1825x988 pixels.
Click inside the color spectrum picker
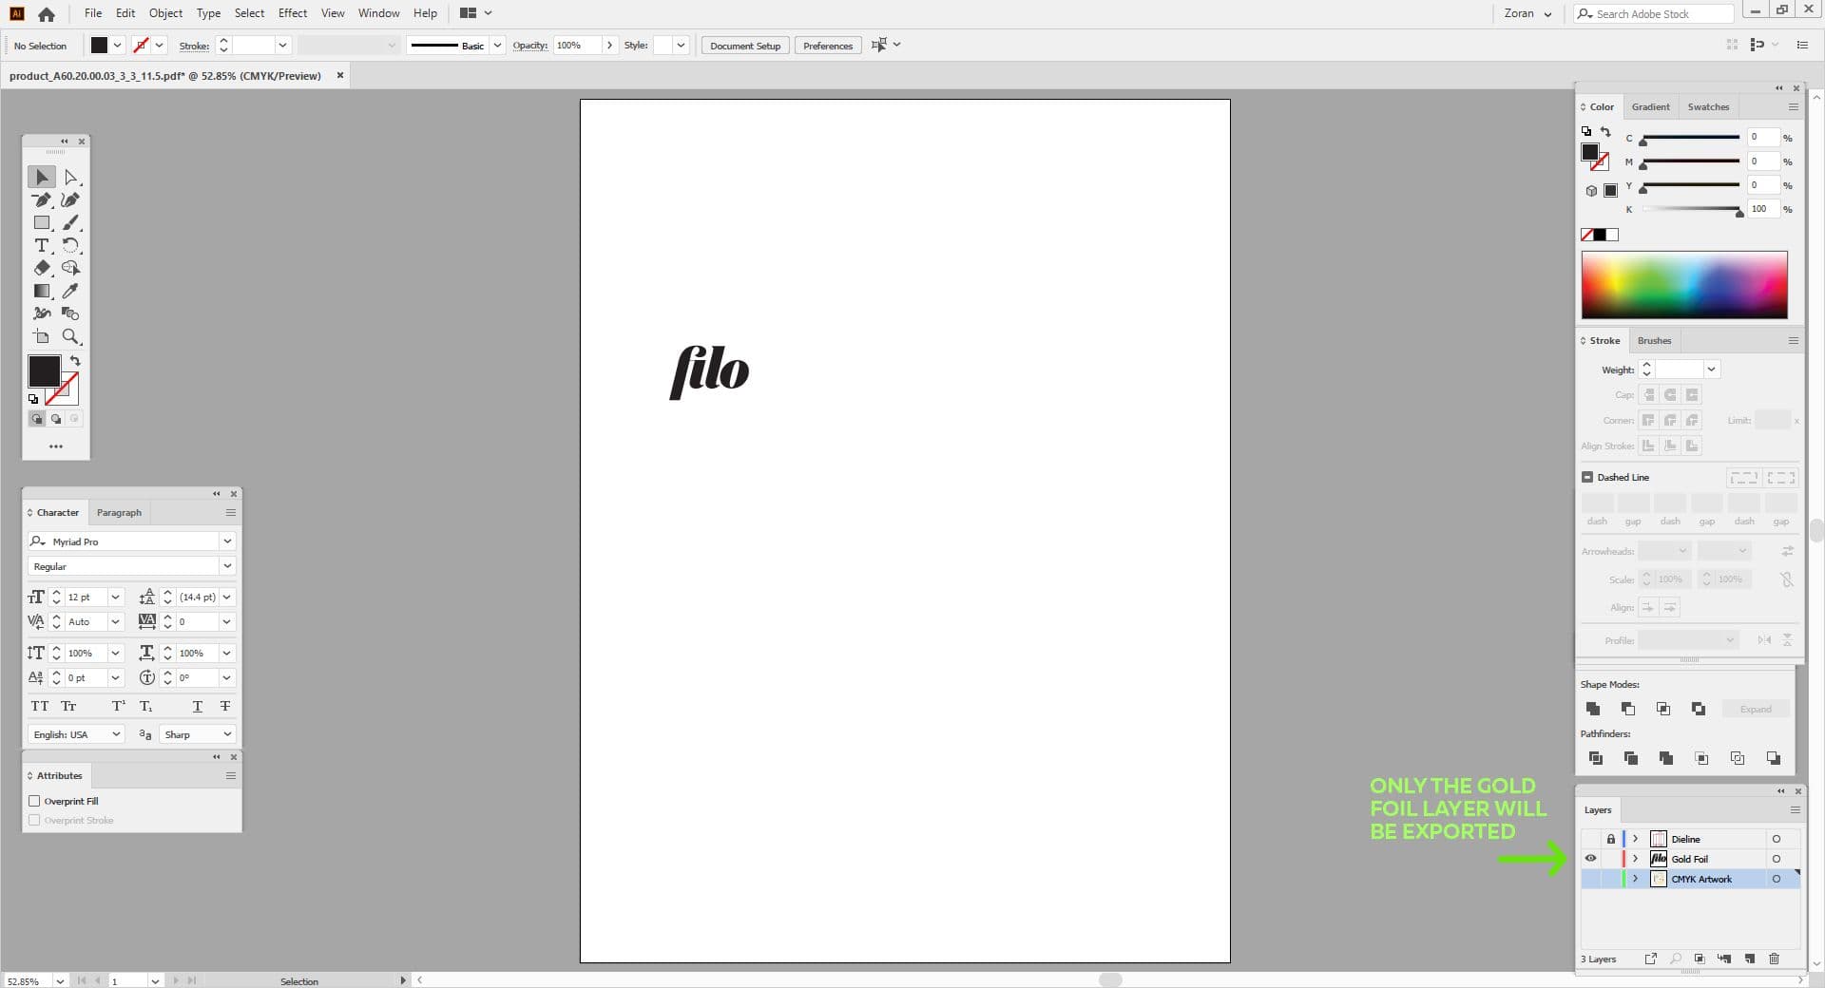tap(1682, 285)
